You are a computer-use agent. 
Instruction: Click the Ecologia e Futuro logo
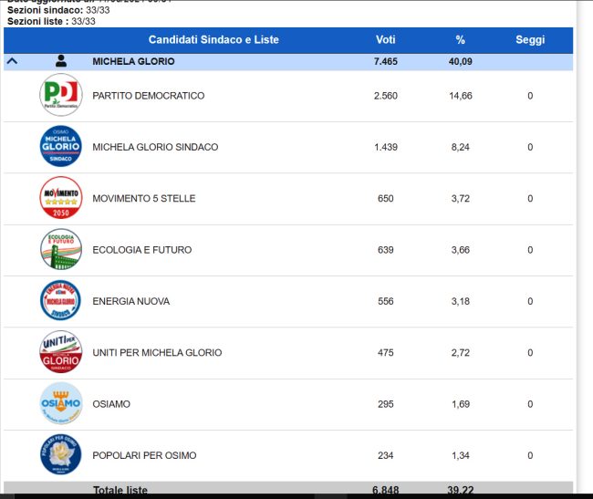(61, 250)
